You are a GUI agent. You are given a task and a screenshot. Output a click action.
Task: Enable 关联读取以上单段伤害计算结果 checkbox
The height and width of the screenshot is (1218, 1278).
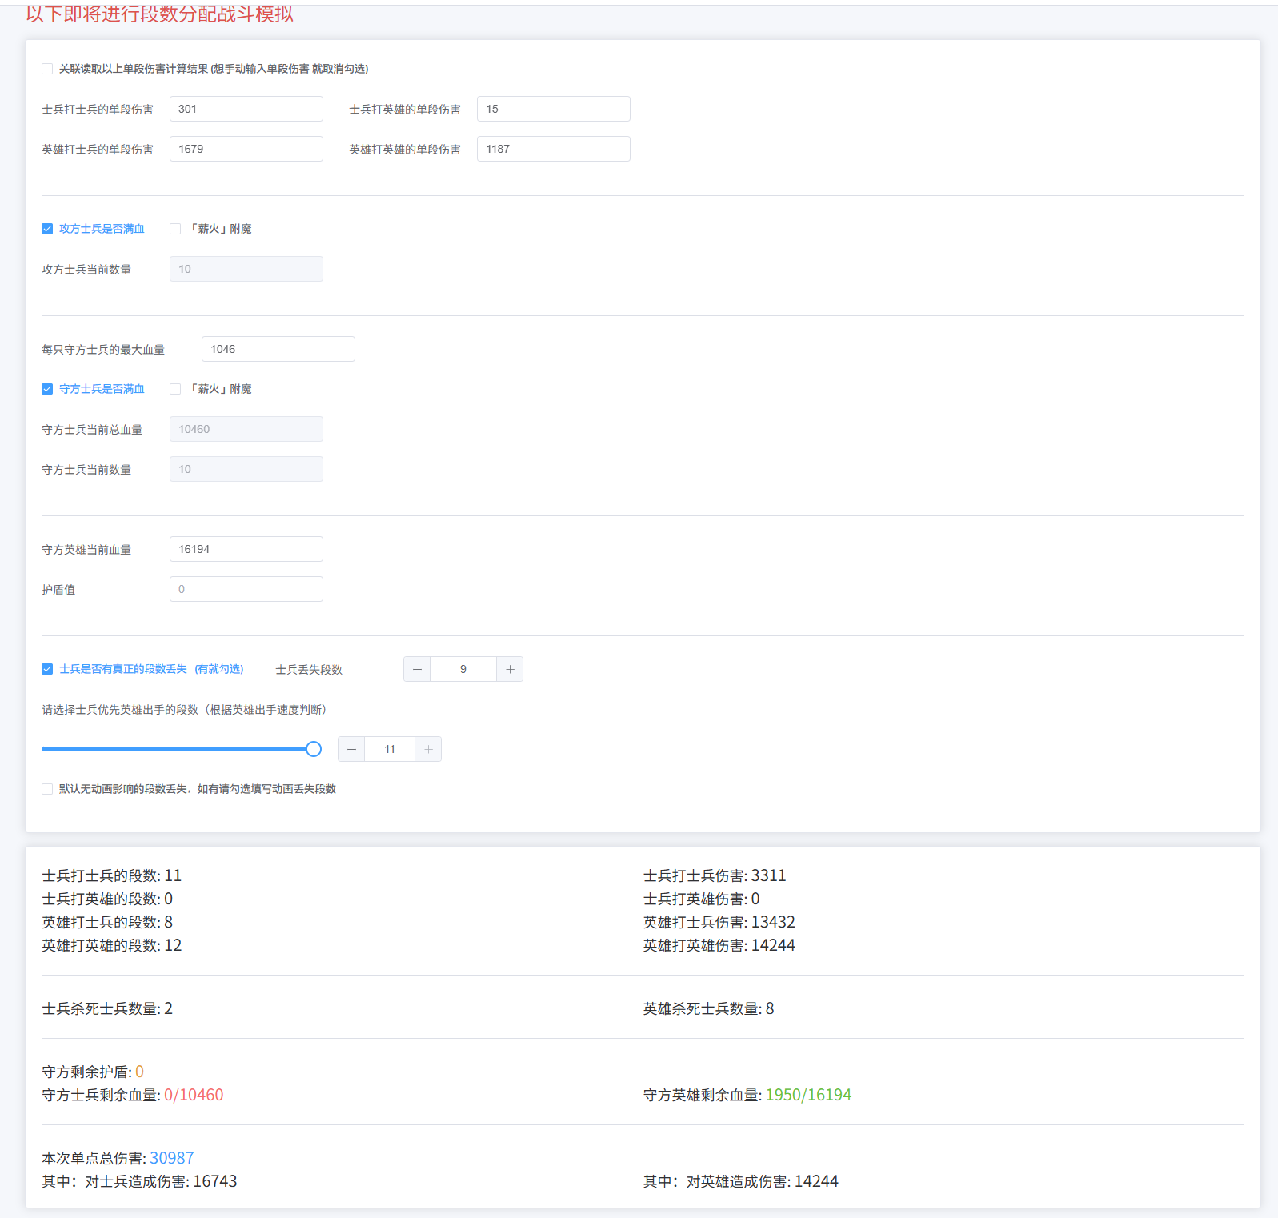pyautogui.click(x=47, y=69)
